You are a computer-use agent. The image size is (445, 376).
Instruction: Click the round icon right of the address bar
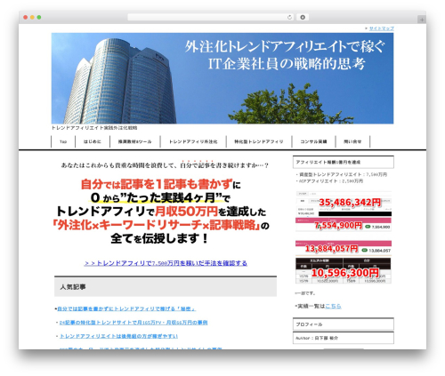point(303,17)
